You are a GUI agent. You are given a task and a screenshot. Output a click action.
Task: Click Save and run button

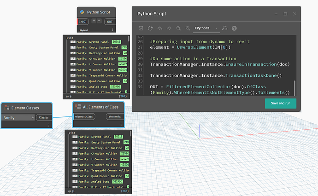(281, 103)
